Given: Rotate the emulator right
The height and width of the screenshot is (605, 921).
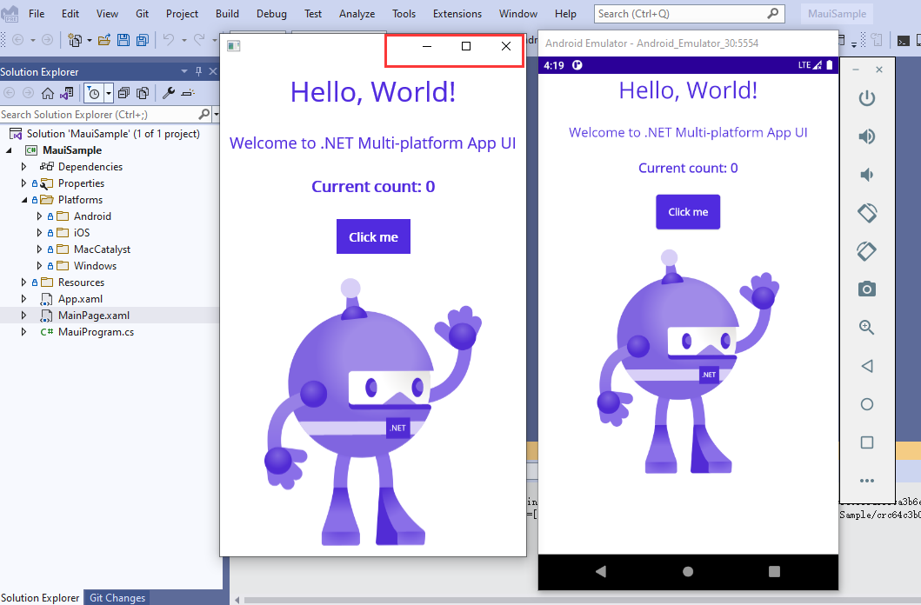Looking at the screenshot, I should coord(867,251).
